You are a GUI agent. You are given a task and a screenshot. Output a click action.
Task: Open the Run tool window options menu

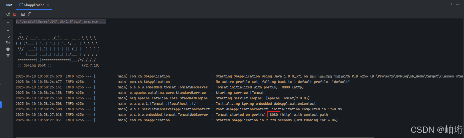pos(451,5)
